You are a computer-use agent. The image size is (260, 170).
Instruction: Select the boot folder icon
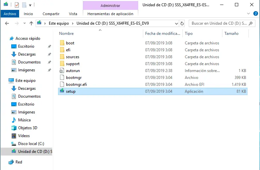click(62, 43)
